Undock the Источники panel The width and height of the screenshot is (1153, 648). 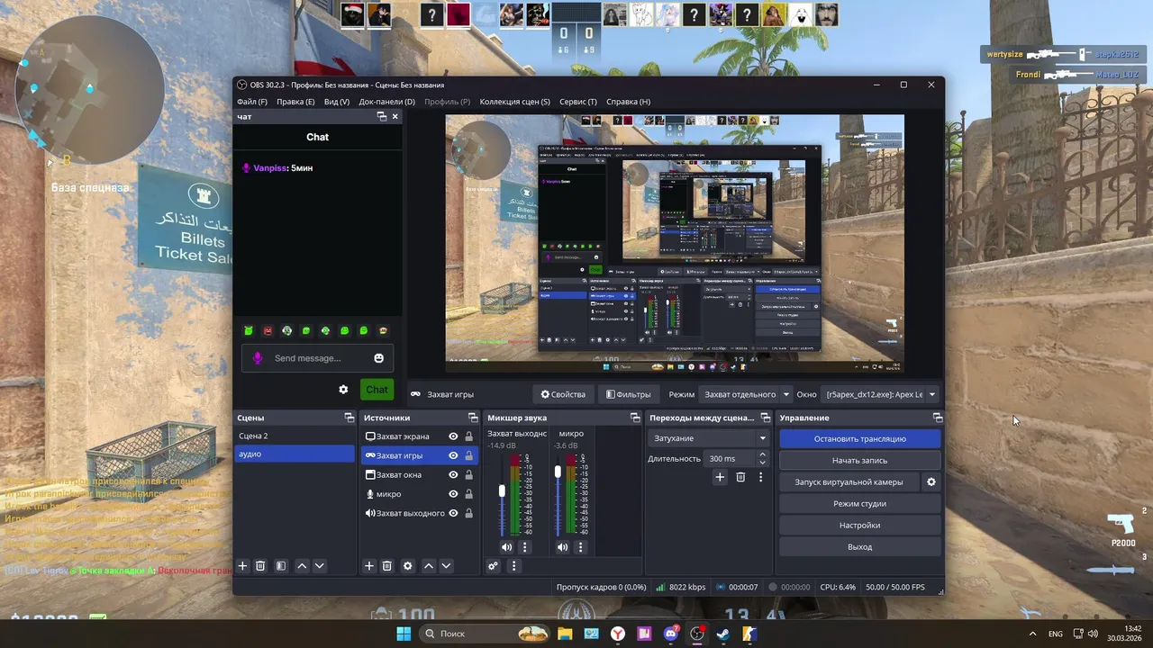click(473, 418)
